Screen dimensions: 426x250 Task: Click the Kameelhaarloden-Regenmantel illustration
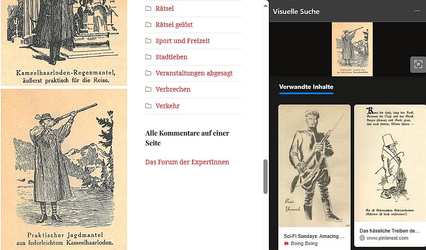click(64, 43)
